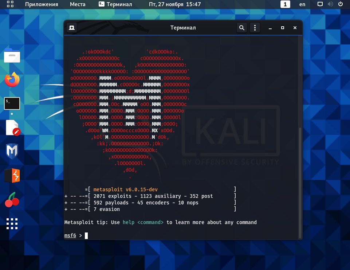Open the text editor dock icon
Screen dimensions: 350x270
point(12,128)
